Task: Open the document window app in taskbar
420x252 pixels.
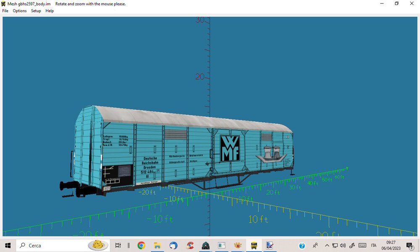Action: pyautogui.click(x=221, y=245)
